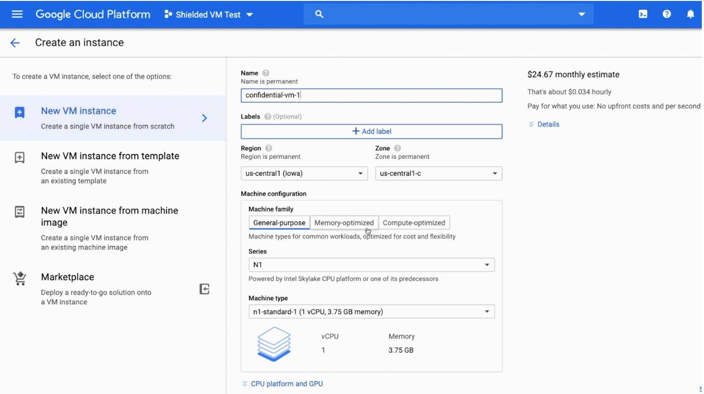704x394 pixels.
Task: Go back with the left arrow
Action: 15,43
